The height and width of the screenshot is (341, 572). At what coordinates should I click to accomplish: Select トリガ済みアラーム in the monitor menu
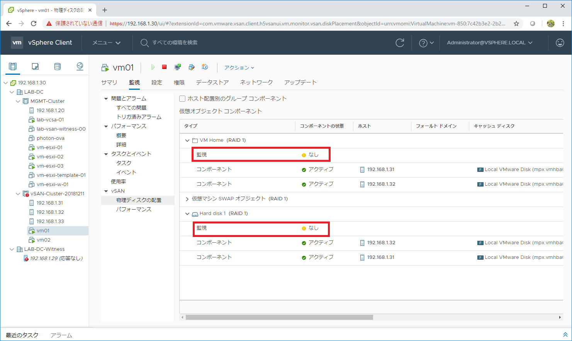[x=139, y=117]
